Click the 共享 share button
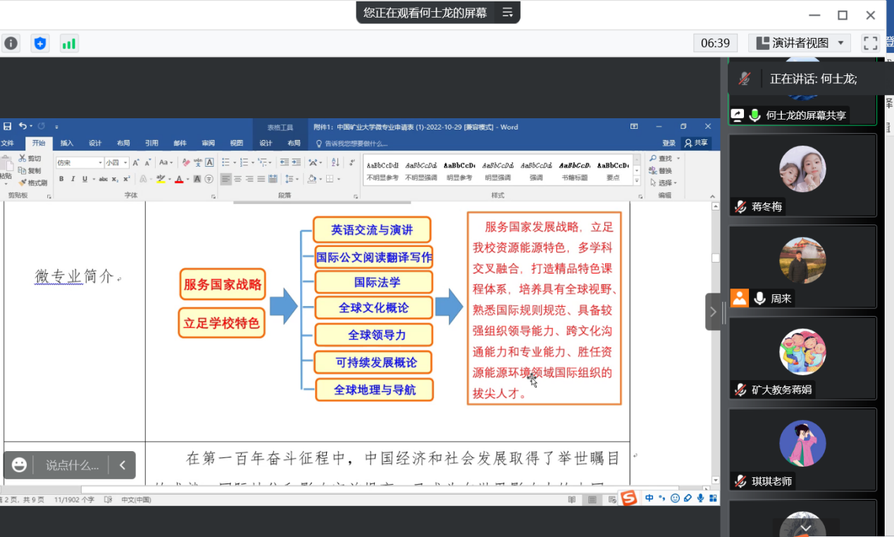This screenshot has height=537, width=894. click(x=697, y=143)
